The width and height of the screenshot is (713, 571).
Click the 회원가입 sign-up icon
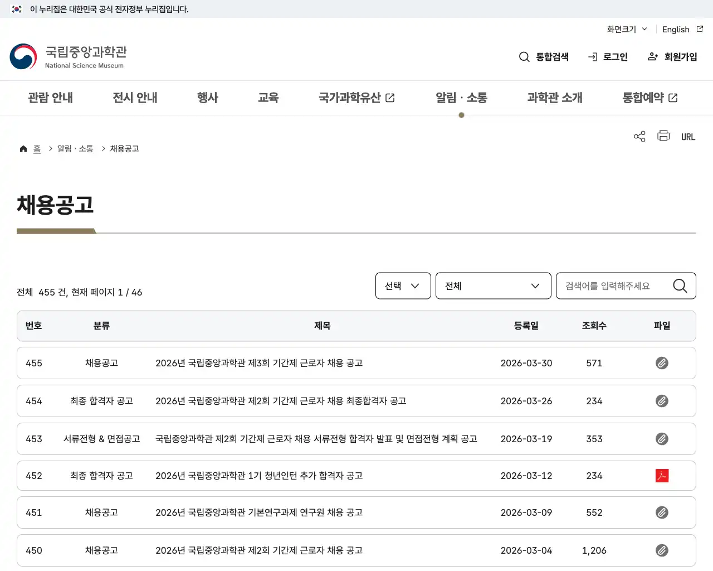652,56
